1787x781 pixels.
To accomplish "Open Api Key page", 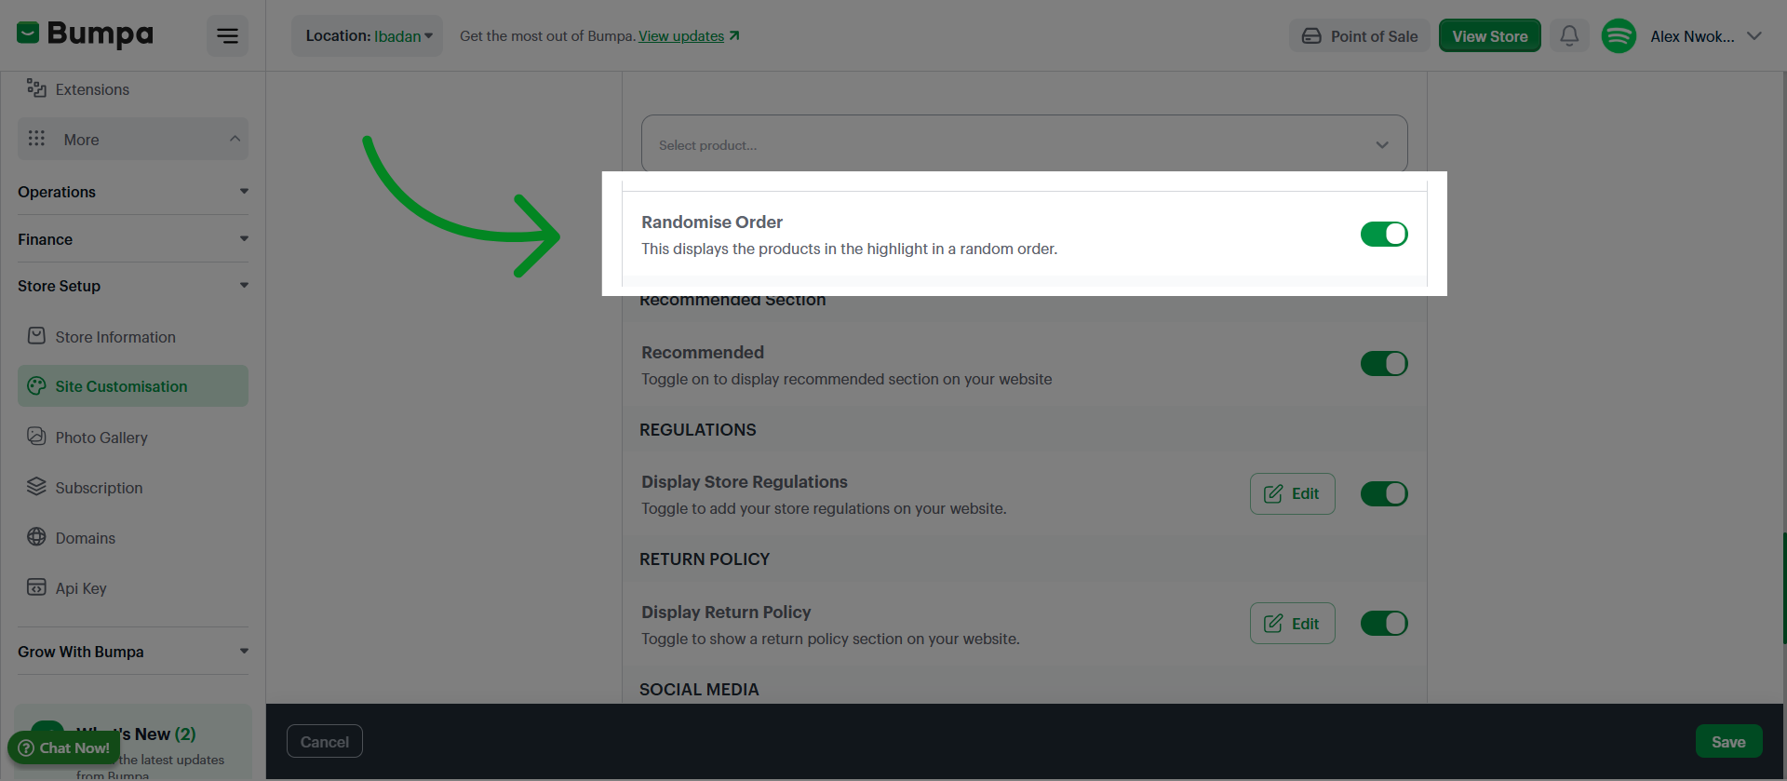I will click(133, 588).
